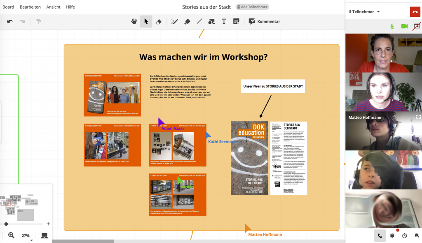This screenshot has height=243, width=422.
Task: Activate the pointer select tool
Action: click(146, 21)
